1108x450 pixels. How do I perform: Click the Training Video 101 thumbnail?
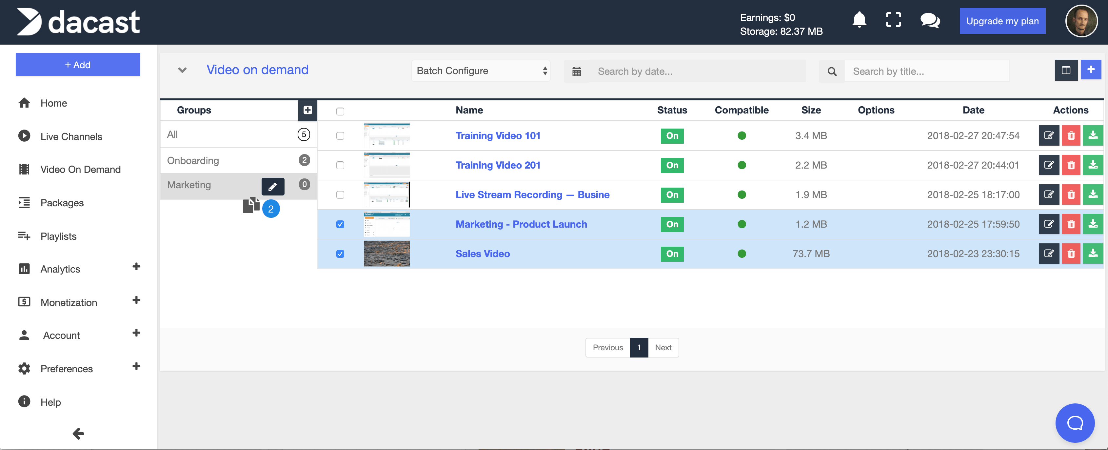[x=386, y=135]
